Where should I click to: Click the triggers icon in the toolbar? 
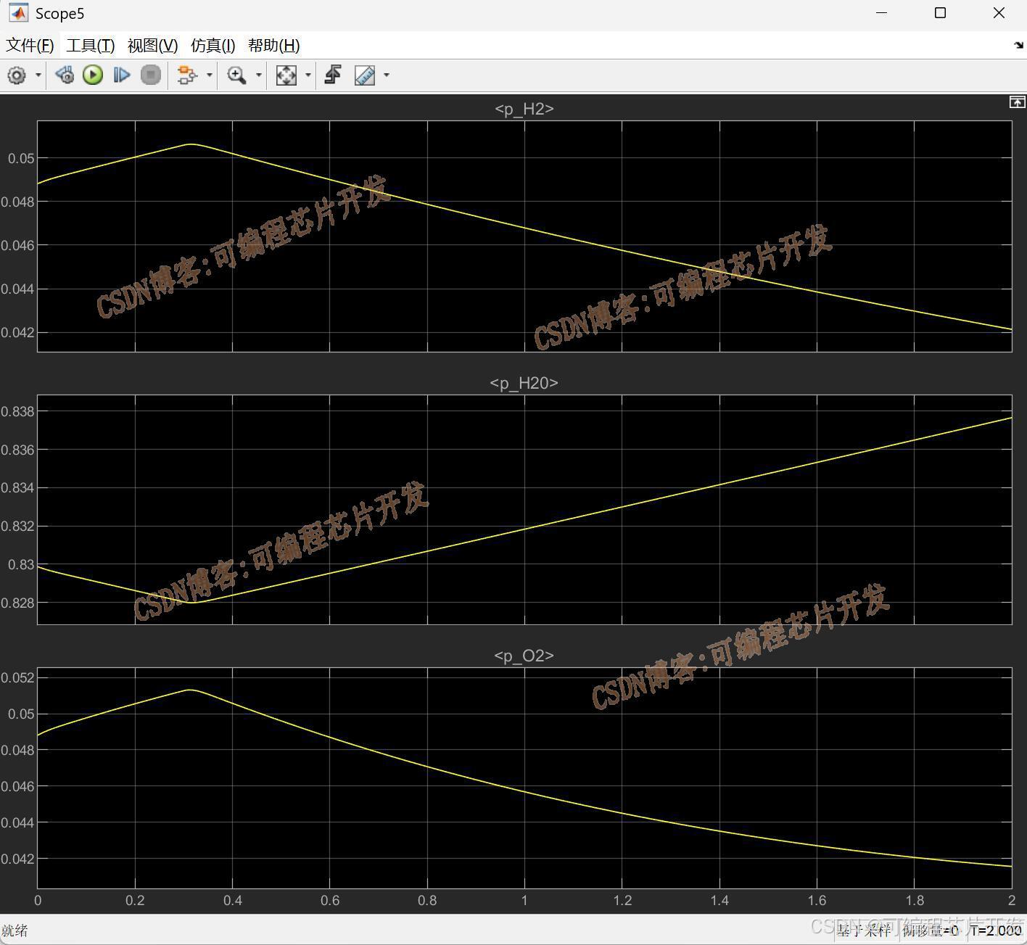[x=333, y=75]
